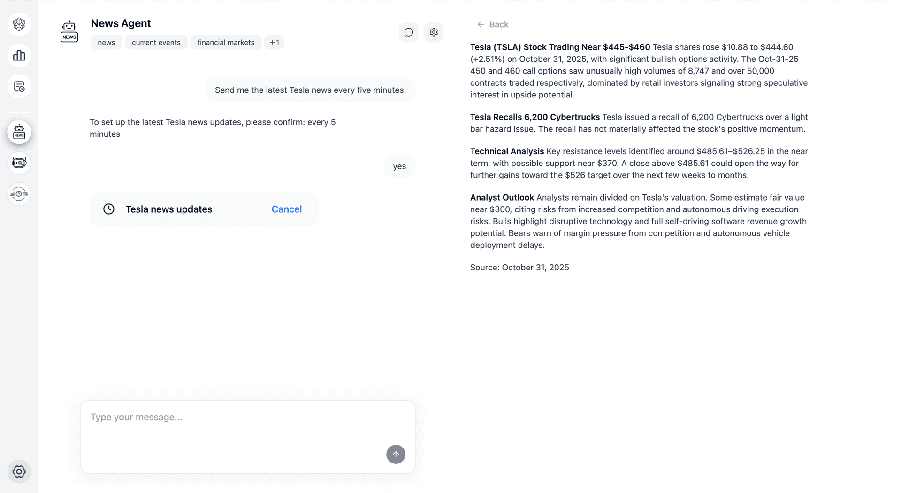The image size is (901, 493).
Task: Open agent settings gear in chat header
Action: pos(434,32)
